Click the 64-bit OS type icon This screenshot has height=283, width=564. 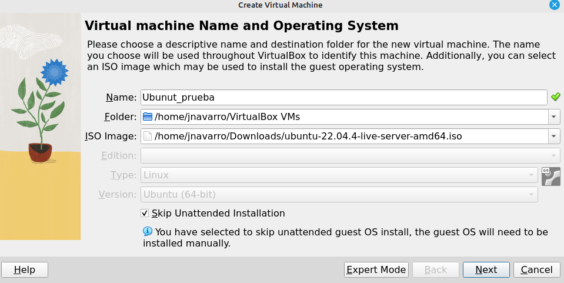coord(550,176)
